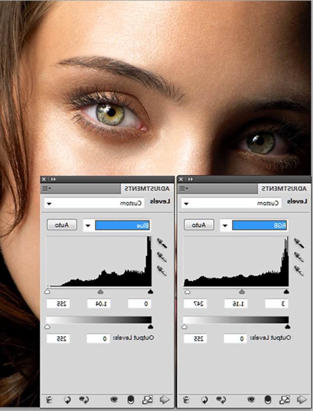
Task: Click the Blue channel histogram
Action: [99, 261]
